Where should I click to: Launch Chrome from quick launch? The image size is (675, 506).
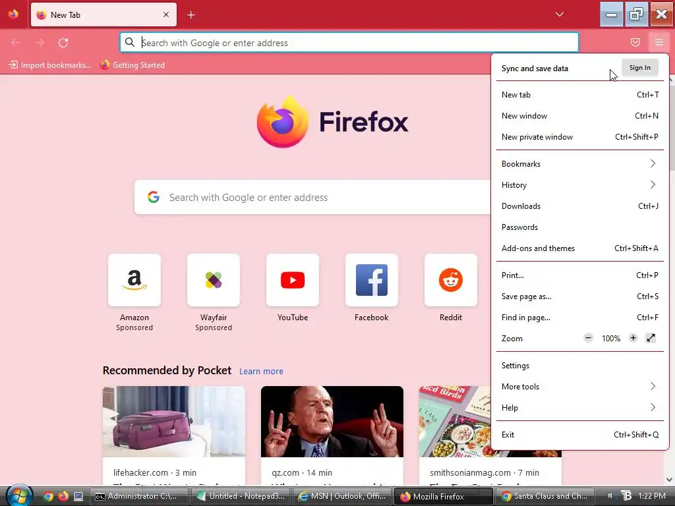pyautogui.click(x=48, y=496)
